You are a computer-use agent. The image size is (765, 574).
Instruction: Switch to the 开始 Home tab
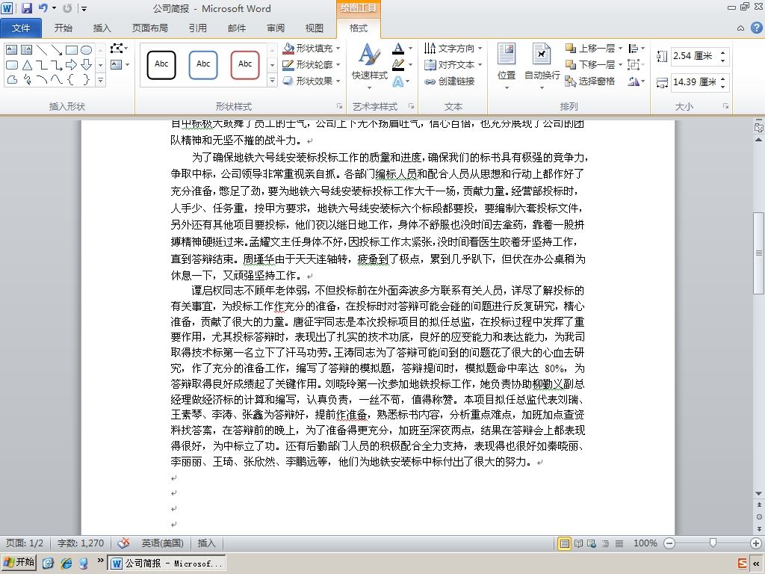(64, 28)
